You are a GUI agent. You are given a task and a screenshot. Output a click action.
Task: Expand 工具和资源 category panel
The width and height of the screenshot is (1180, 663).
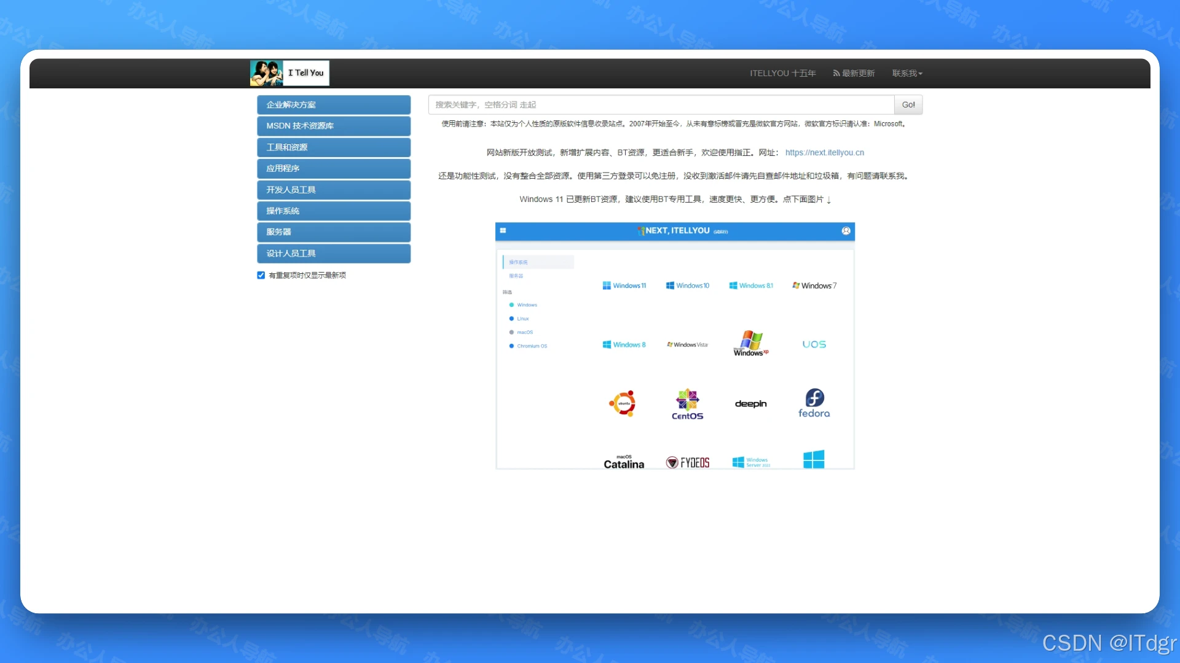(x=334, y=147)
